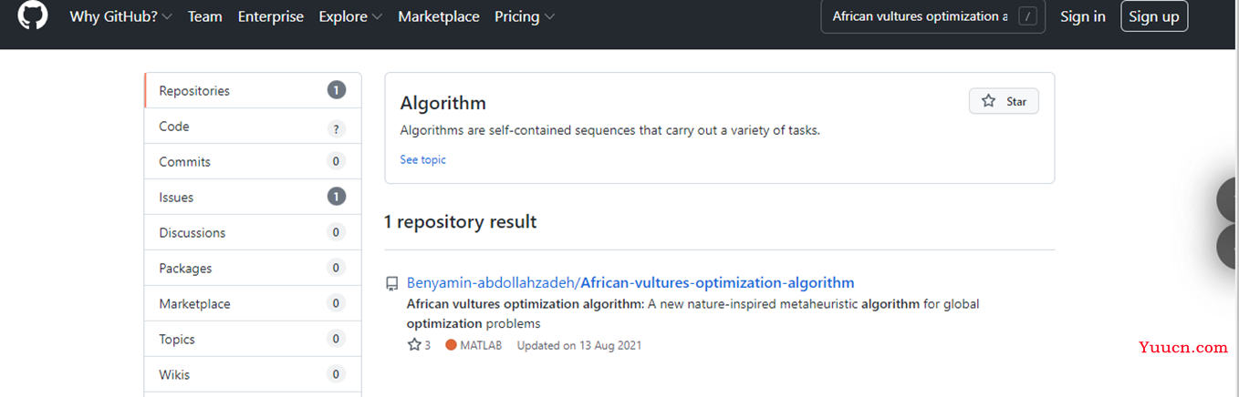Click the star icon showing 3 stars
This screenshot has height=397, width=1239.
(x=413, y=345)
